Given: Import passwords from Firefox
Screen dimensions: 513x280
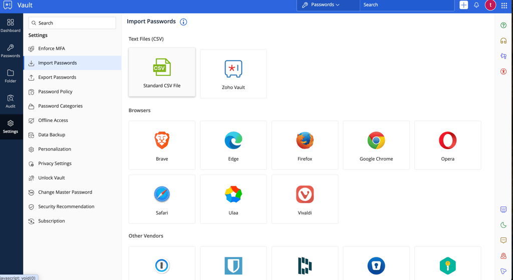Looking at the screenshot, I should point(305,145).
